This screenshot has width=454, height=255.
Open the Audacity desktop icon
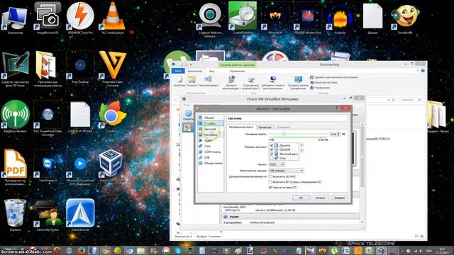pyautogui.click(x=340, y=18)
